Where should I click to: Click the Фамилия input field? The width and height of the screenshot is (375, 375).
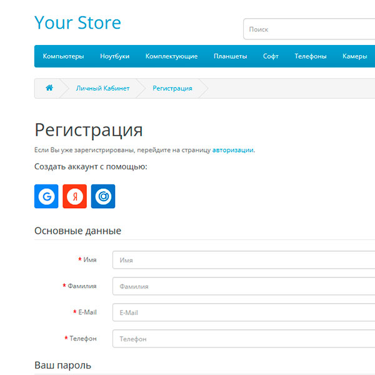244,286
